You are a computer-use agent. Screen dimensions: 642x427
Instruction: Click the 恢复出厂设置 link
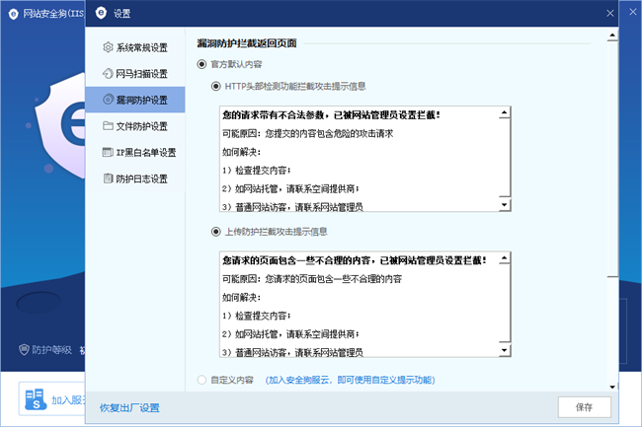pyautogui.click(x=129, y=408)
